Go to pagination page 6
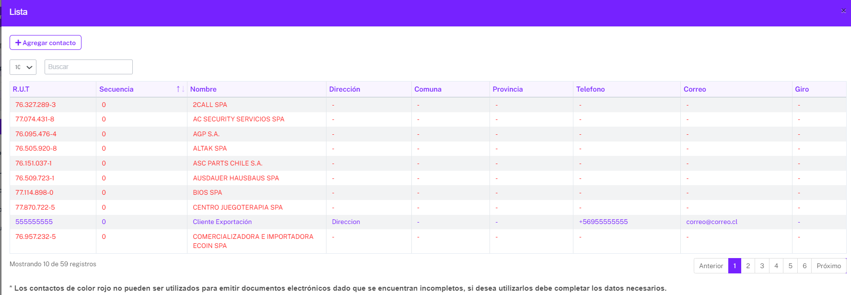The height and width of the screenshot is (295, 851). tap(804, 266)
